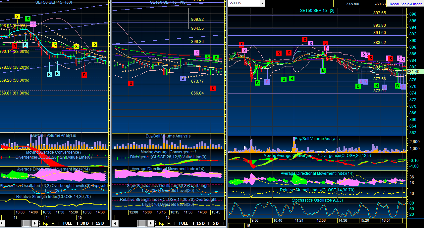Click the Recal Scale-Linear button
This screenshot has width=424, height=228.
tap(405, 4)
